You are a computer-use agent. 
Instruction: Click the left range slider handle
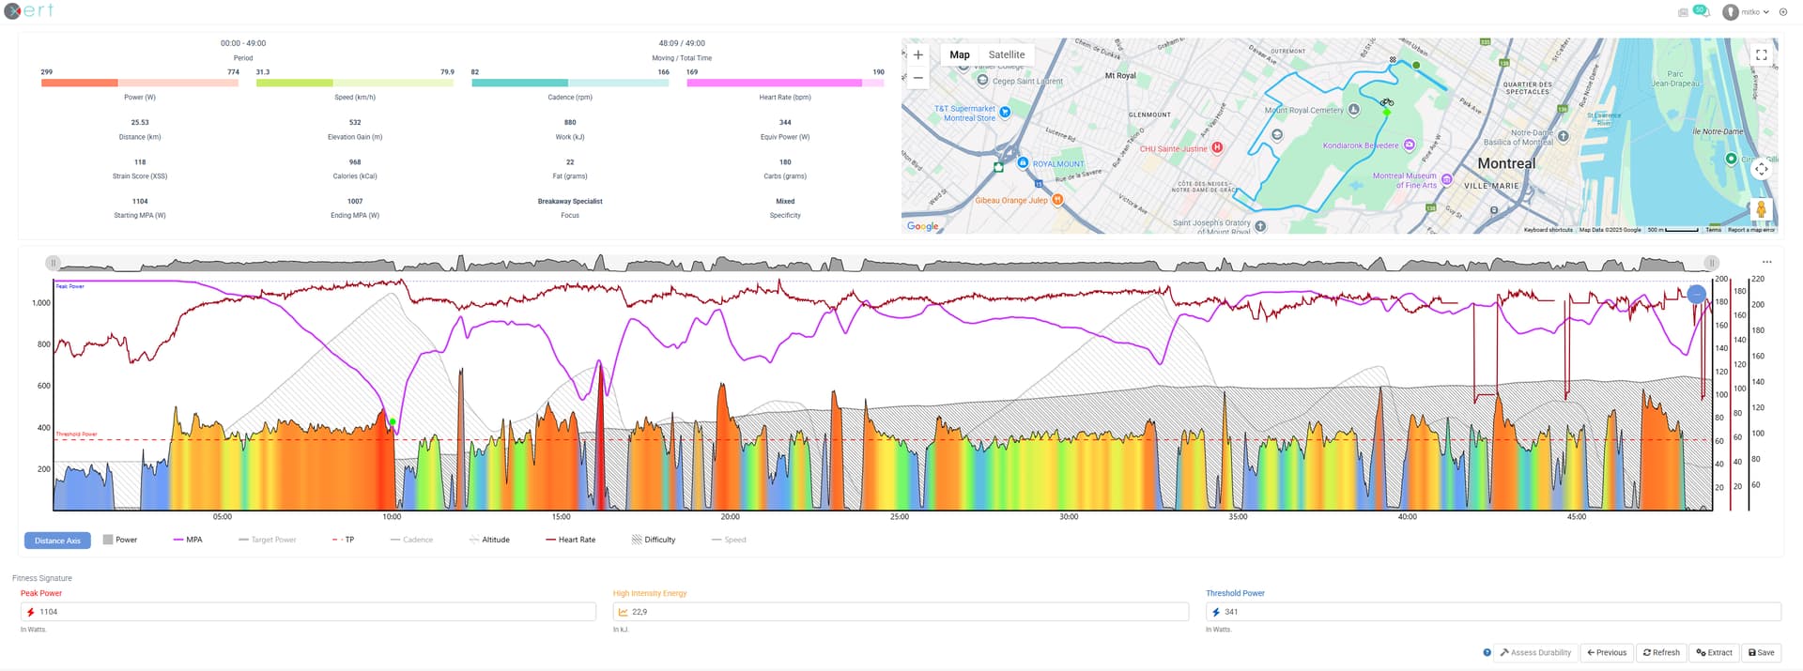coord(54,263)
